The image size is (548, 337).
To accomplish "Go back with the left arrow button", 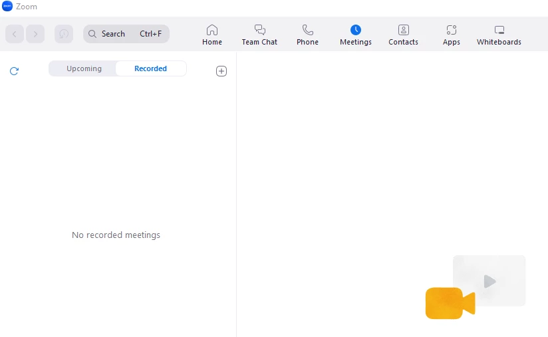I will coord(15,34).
